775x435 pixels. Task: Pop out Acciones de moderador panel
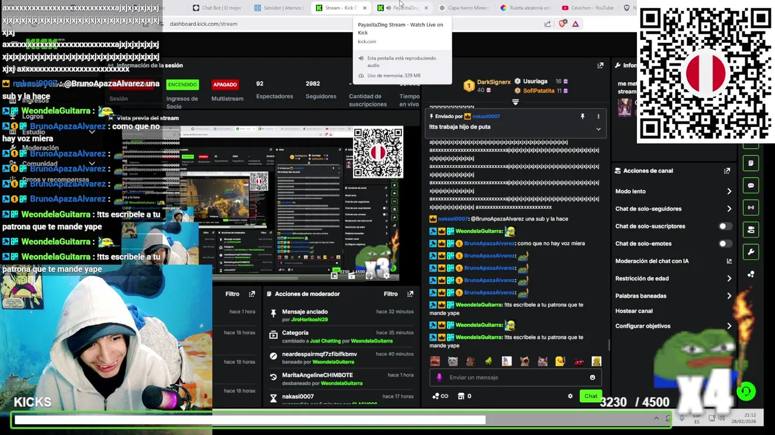pos(410,294)
